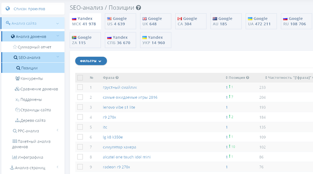Click the circles icon for Сравнение доменов
The height and width of the screenshot is (174, 313).
click(x=17, y=89)
